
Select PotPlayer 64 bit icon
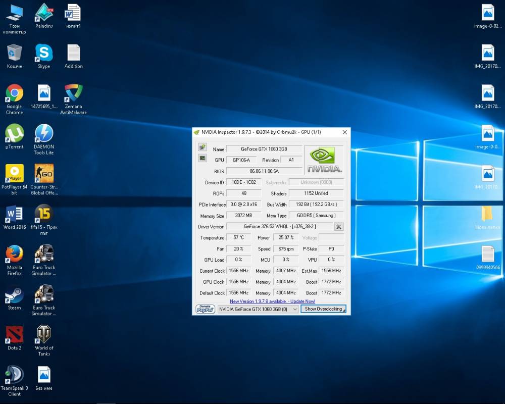coord(14,180)
